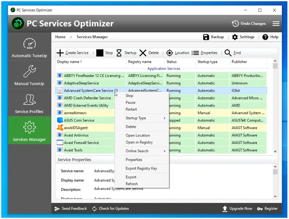The height and width of the screenshot is (219, 289).
Task: Click the Startup hourglass icon
Action: coord(119,53)
